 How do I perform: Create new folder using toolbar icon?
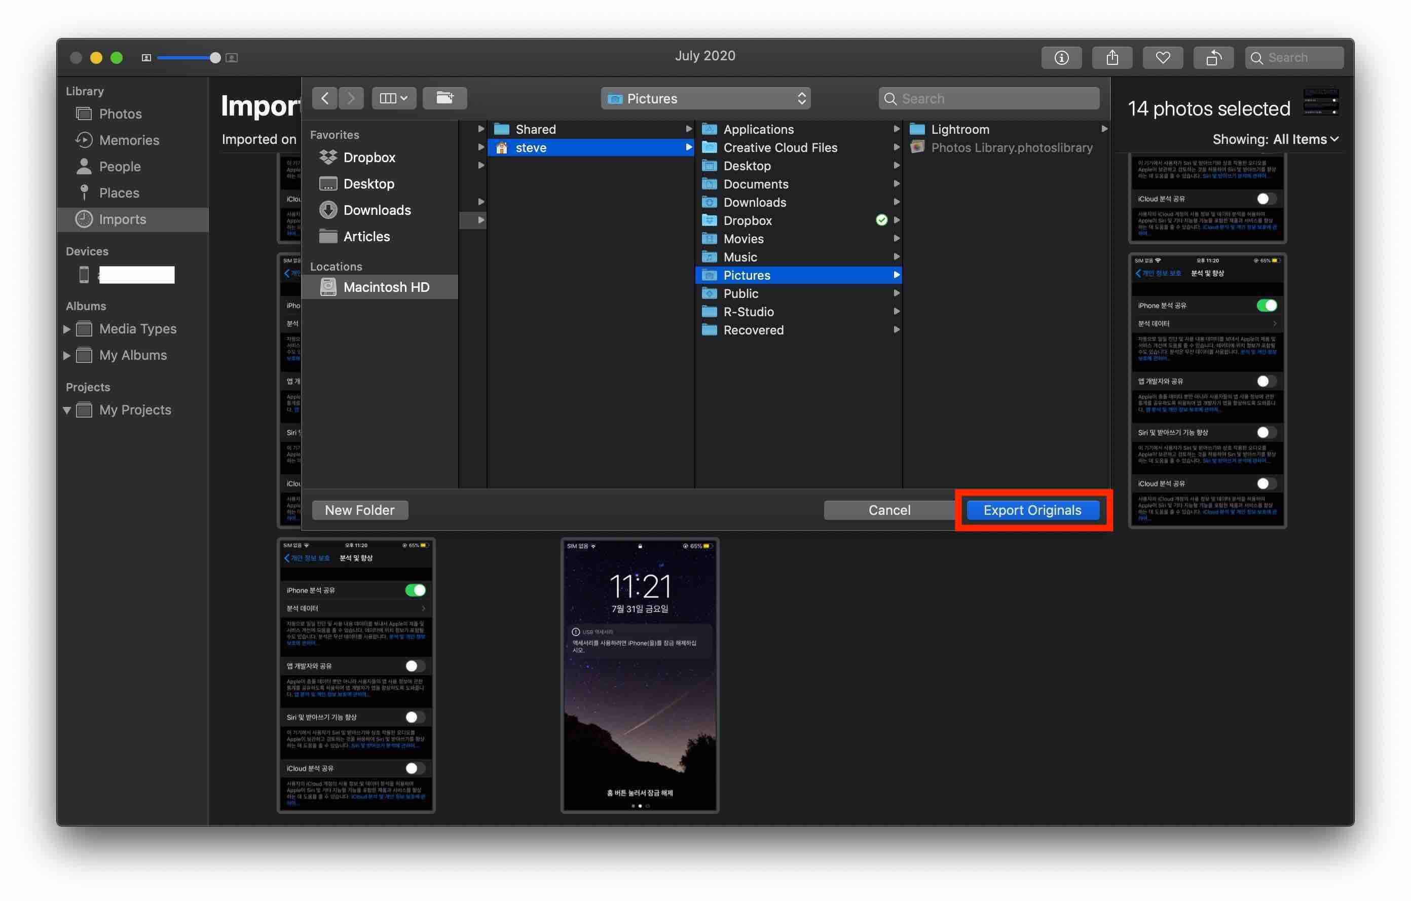(x=444, y=98)
